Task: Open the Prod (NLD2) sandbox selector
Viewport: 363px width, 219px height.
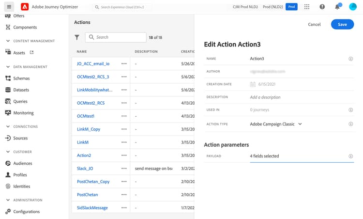Action: coord(272,7)
